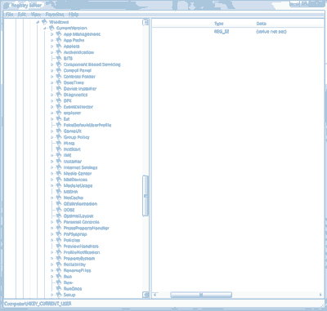This screenshot has width=327, height=311.
Task: Expand the Component Based Servicing key
Action: [x=52, y=64]
